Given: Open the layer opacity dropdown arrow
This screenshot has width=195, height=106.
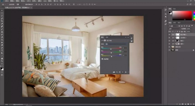Looking at the screenshot, I should click(x=191, y=29).
